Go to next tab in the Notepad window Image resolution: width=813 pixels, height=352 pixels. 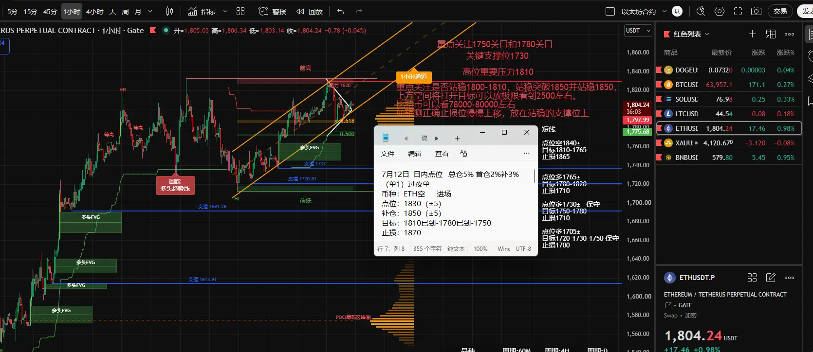coord(437,139)
